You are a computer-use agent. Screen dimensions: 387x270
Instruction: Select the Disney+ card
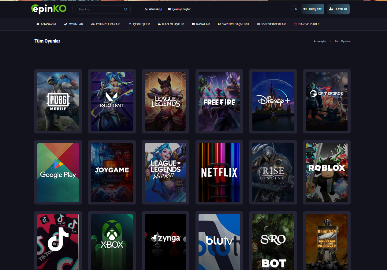(x=273, y=101)
